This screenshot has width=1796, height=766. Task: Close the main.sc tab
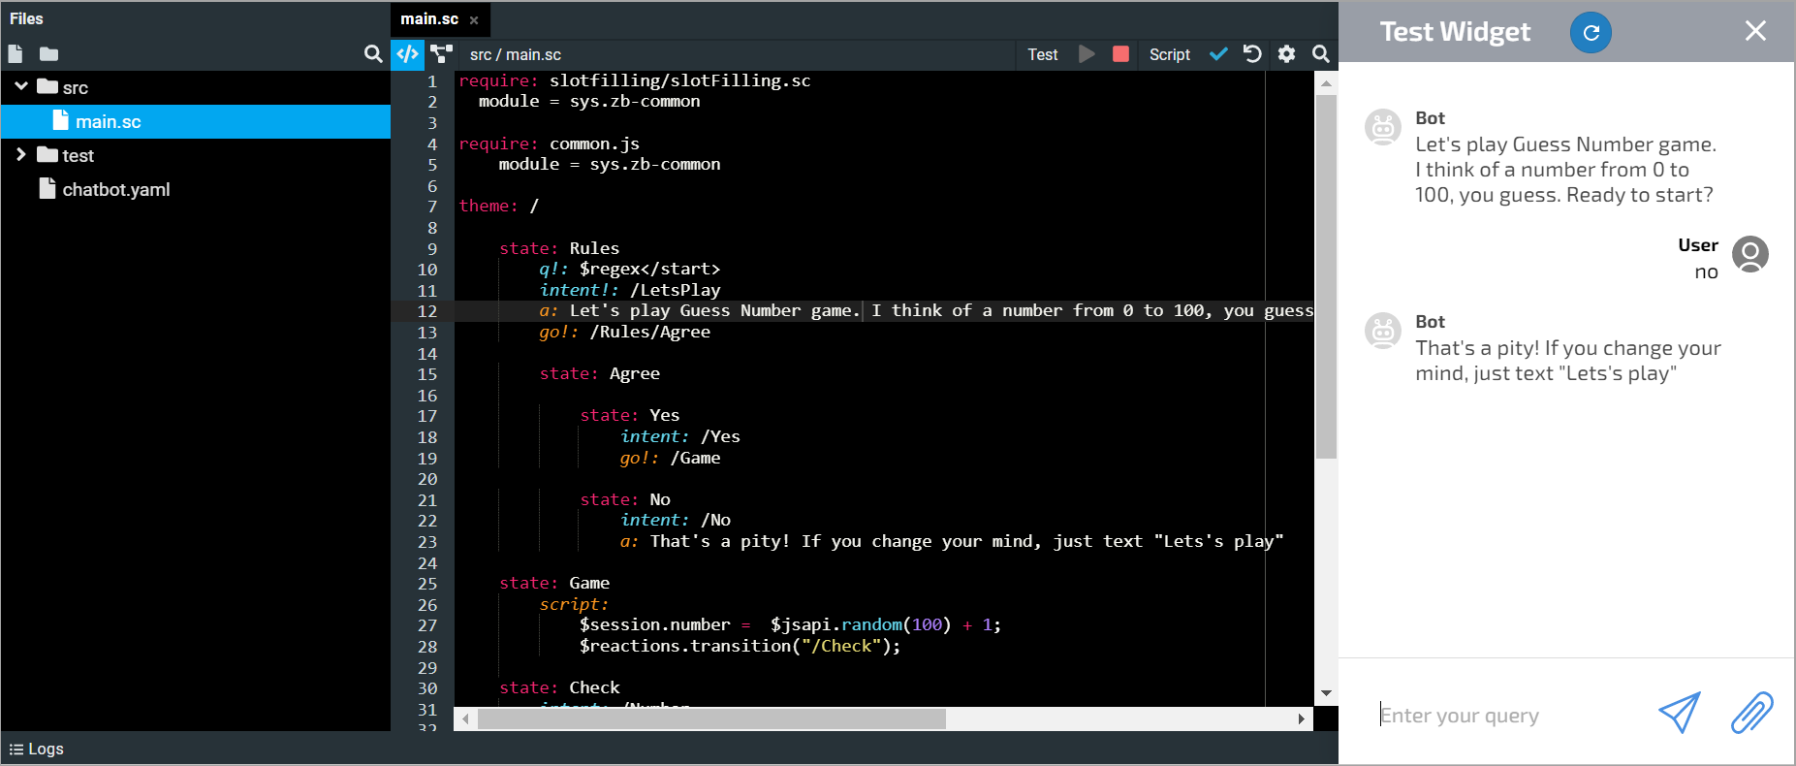click(x=474, y=20)
